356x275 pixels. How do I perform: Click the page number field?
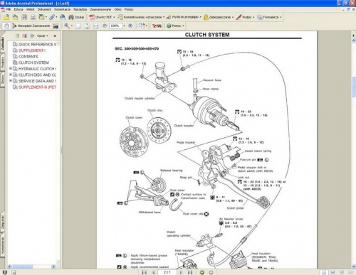[167, 272]
